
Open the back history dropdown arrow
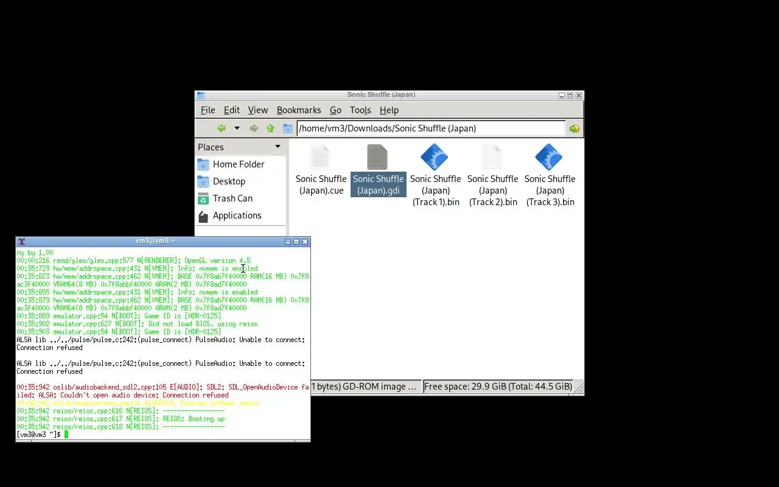click(x=237, y=128)
